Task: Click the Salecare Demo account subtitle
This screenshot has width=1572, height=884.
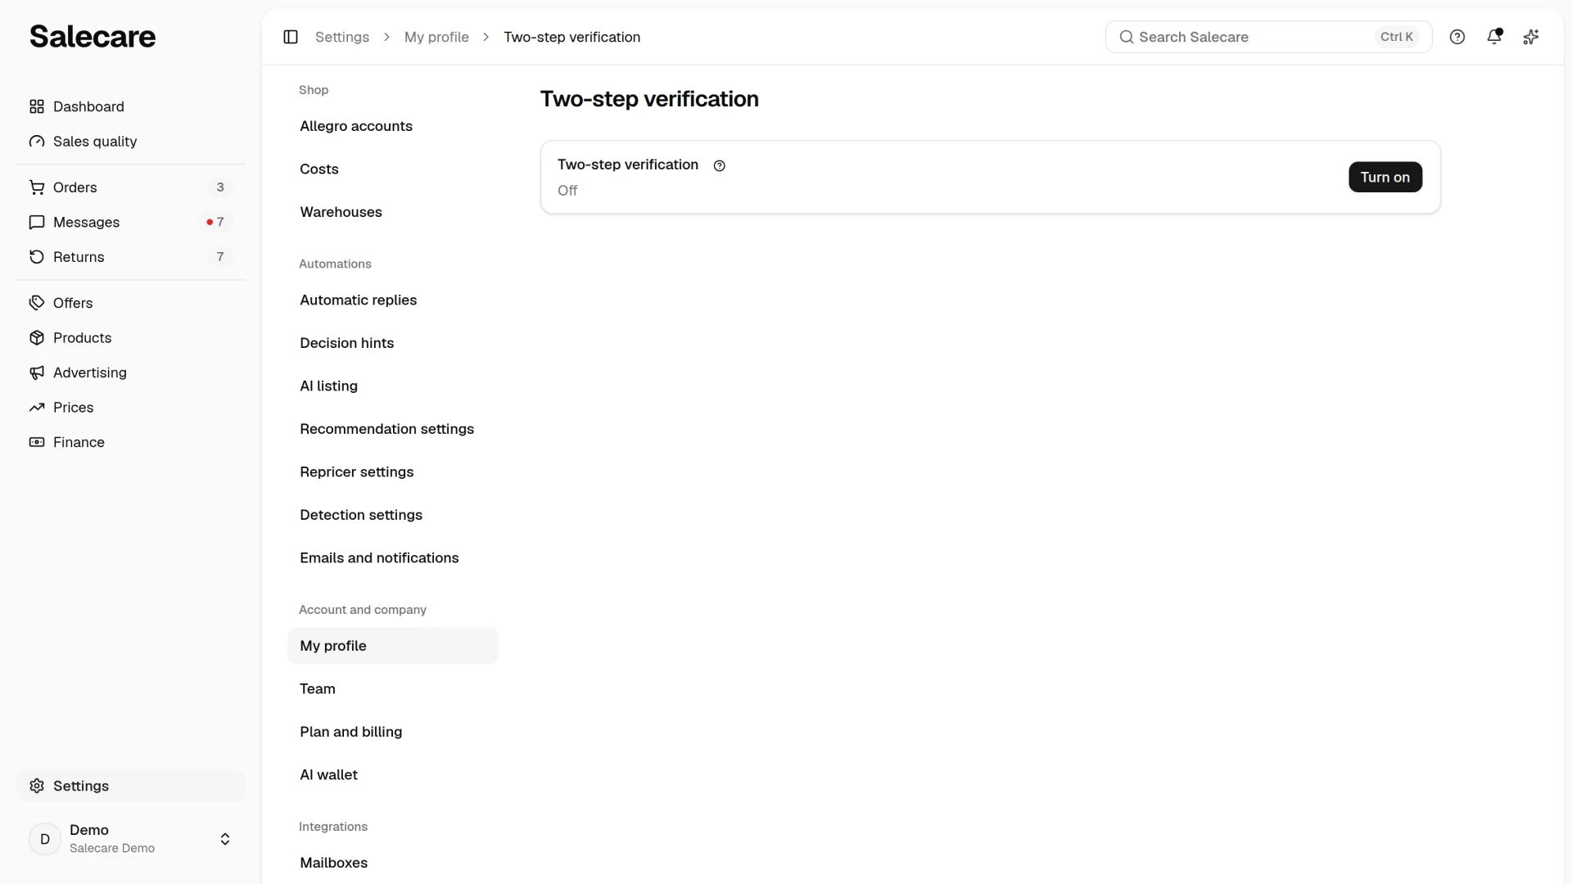Action: [112, 849]
